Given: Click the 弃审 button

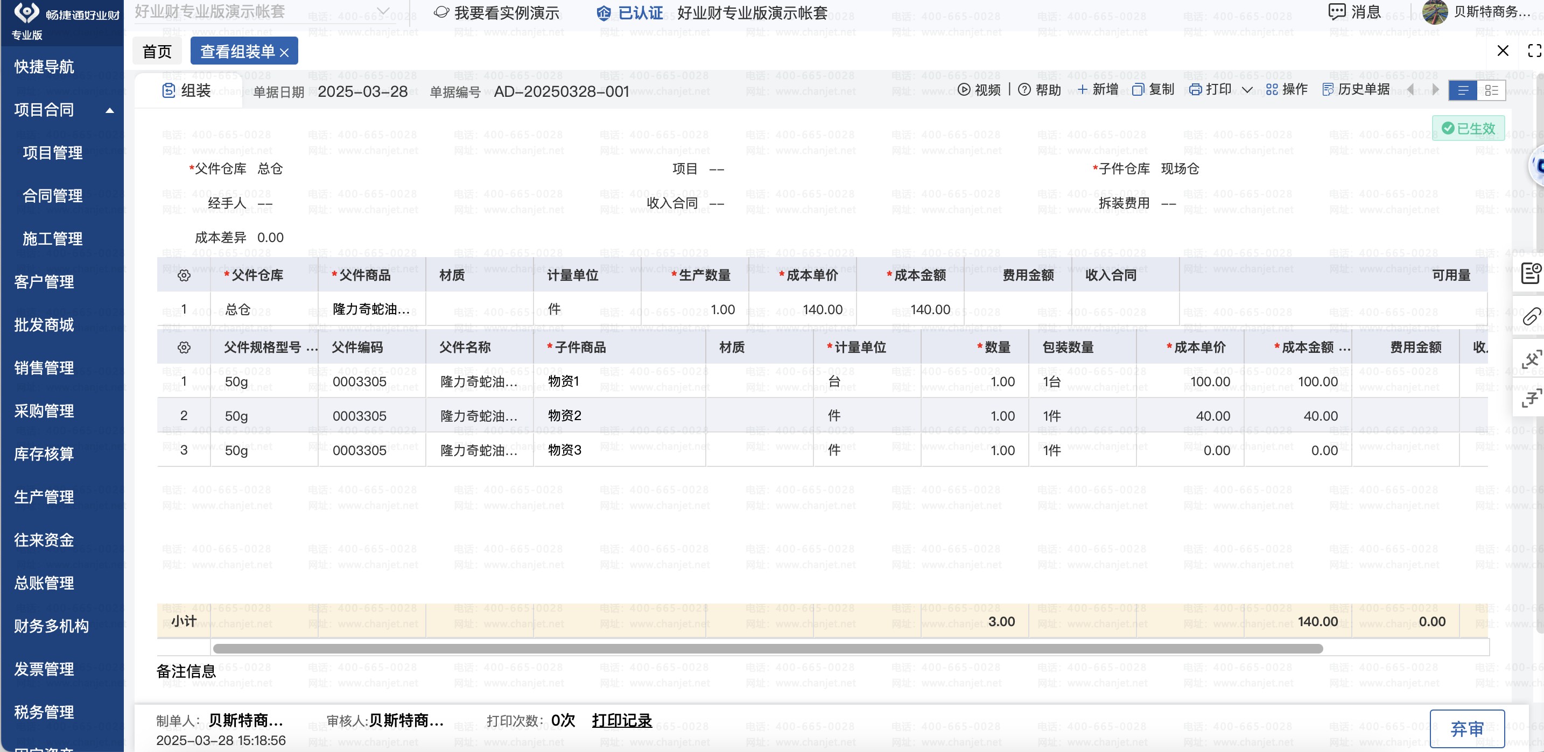Looking at the screenshot, I should 1466,729.
